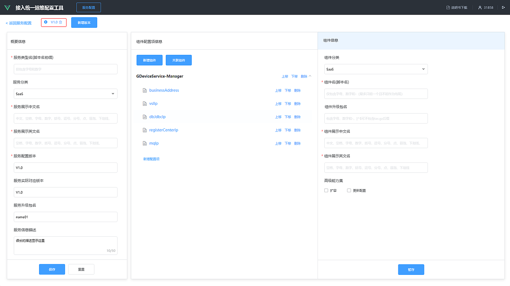Image resolution: width=510 pixels, height=286 pixels.
Task: Click the 服务实际对应版本 input field
Action: coord(66,192)
